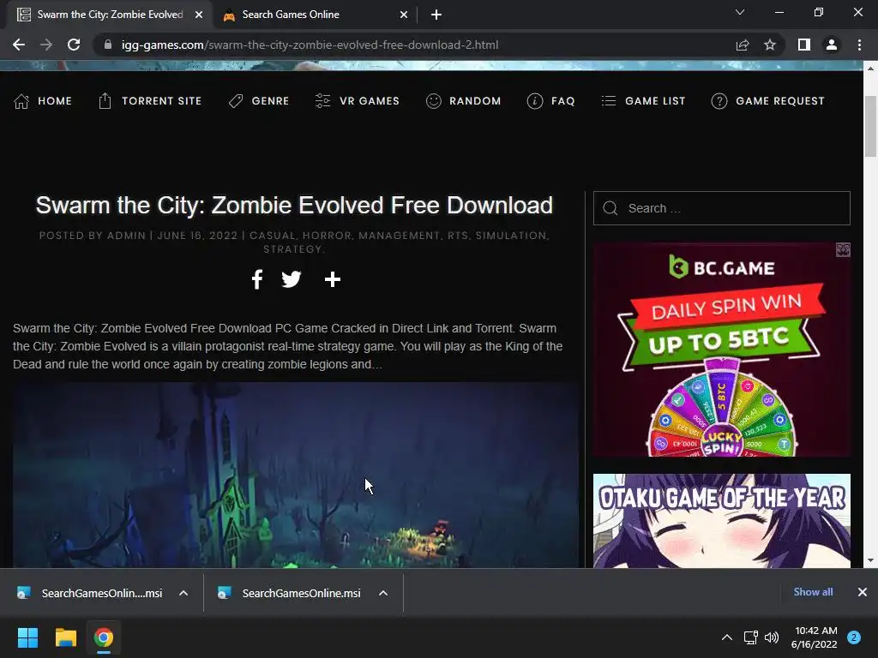Viewport: 878px width, 658px height.
Task: Click the RANDOM menu item
Action: [x=475, y=101]
